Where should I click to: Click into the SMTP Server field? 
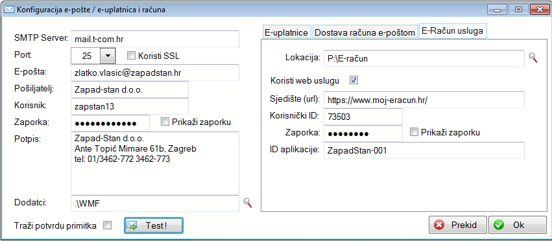[155, 39]
